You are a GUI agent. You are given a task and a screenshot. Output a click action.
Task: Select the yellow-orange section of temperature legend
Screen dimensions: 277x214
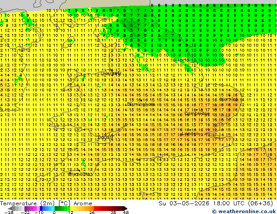[x=82, y=208]
